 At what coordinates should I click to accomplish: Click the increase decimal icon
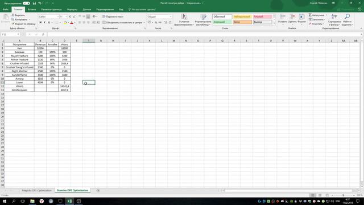166,23
